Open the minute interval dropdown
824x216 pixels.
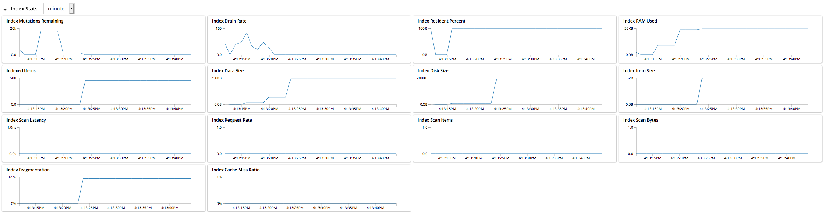(59, 9)
